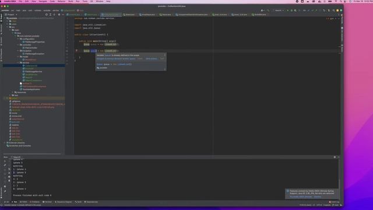This screenshot has height=210, width=373.
Task: Open the Refactor menu
Action: coord(61,1)
